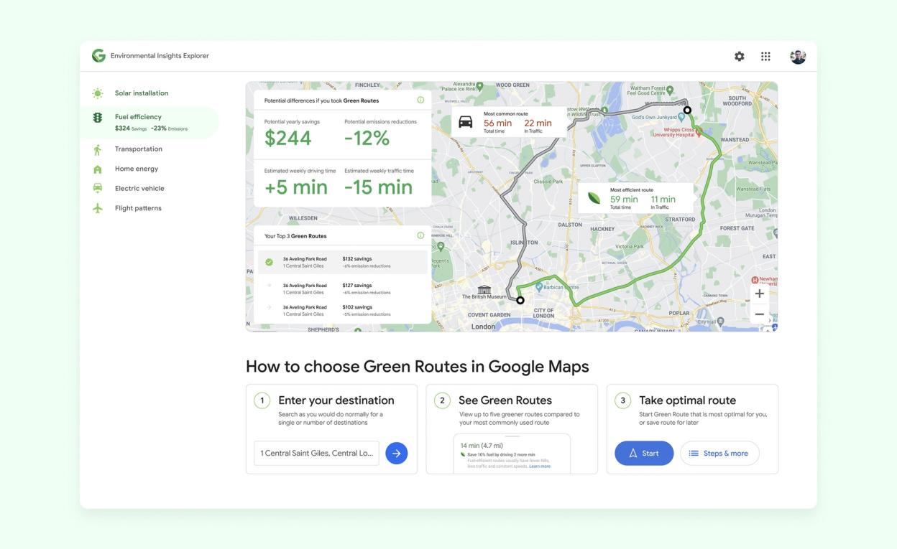Click the $127 savings text
This screenshot has width=897, height=549.
[x=357, y=285]
